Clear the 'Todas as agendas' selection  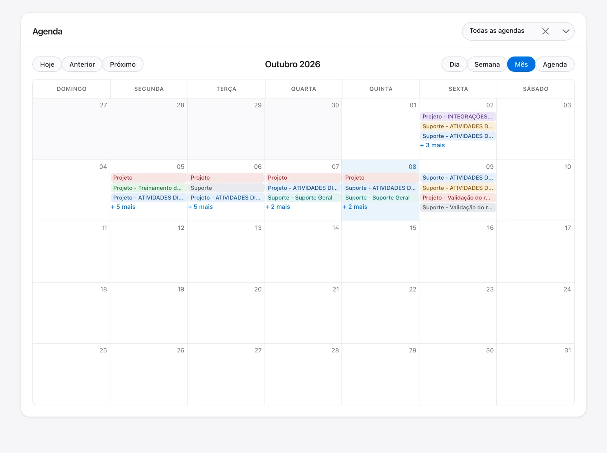tap(545, 31)
